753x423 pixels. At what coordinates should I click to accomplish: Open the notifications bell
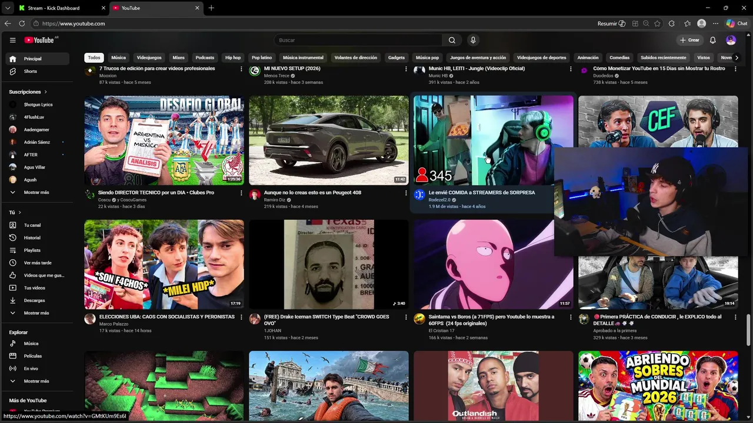[x=712, y=40]
